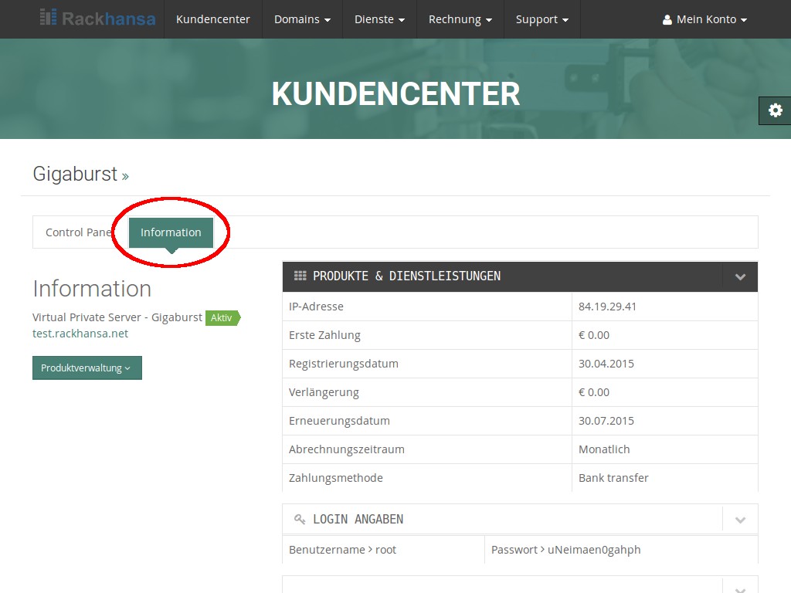Toggle the chevron of the bottom partially visible panel
This screenshot has width=791, height=593.
[740, 589]
